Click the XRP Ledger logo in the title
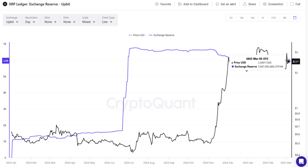This screenshot has width=308, height=167. click(x=4, y=4)
